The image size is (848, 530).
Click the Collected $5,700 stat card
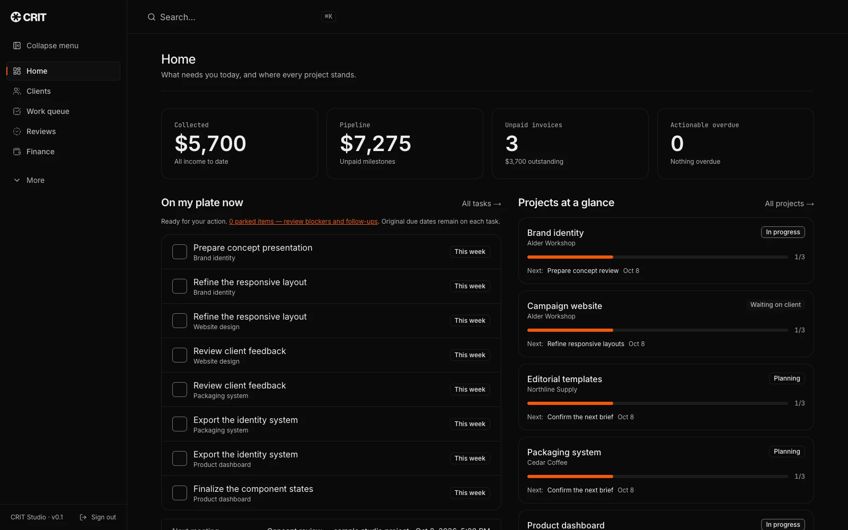240,144
